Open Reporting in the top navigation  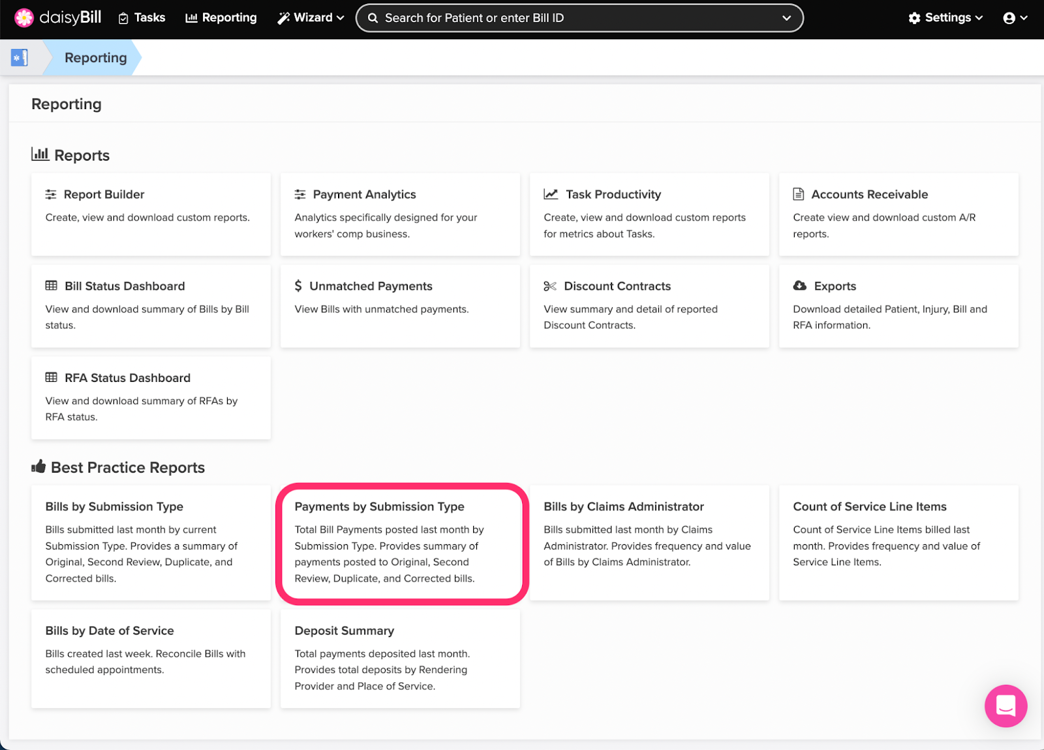coord(221,18)
